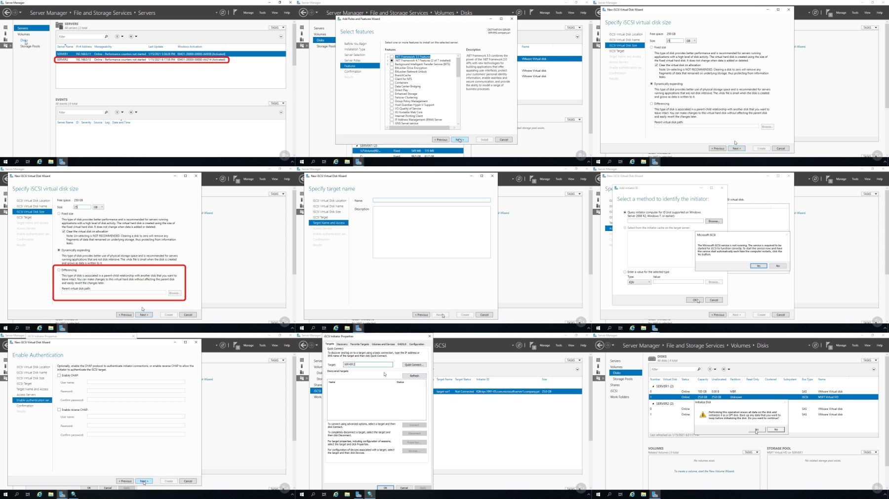Expand the EVENTS filter bar chevron

pyautogui.click(x=281, y=112)
